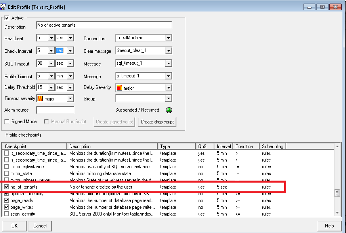Click the Suspended / Resumed status indicator
The image size is (346, 233).
point(169,110)
